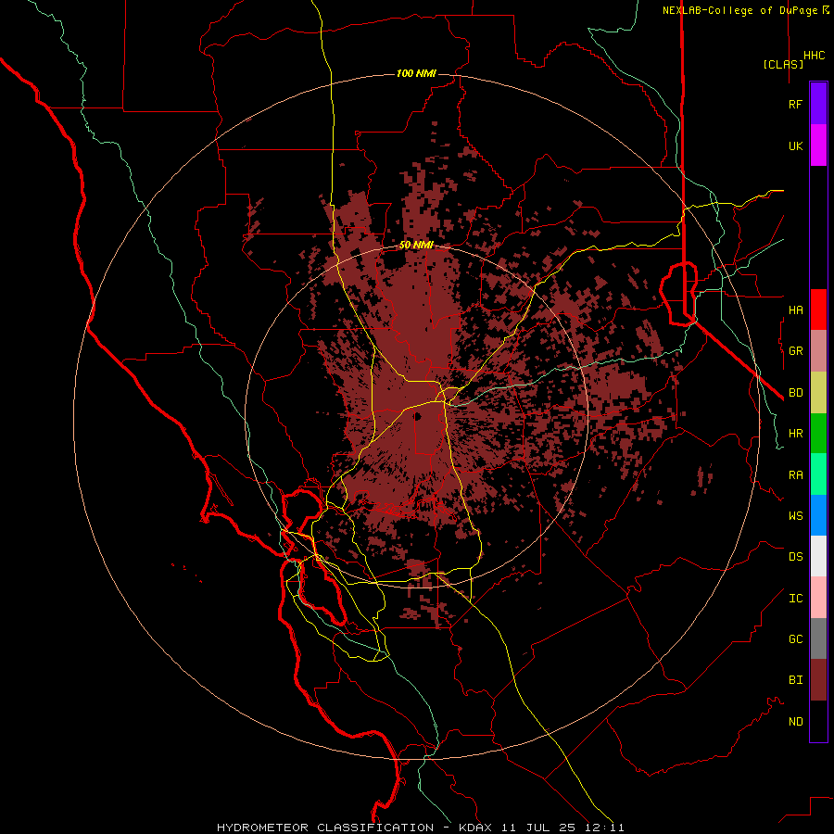Click the [CLAS] units label
Viewport: 834px width, 834px height.
coord(783,64)
